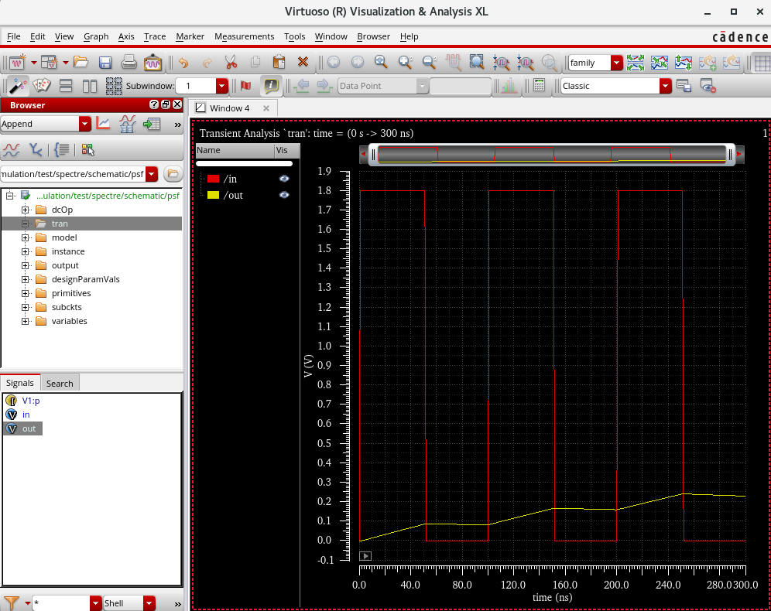
Task: Click the open results folder button
Action: coord(173,173)
